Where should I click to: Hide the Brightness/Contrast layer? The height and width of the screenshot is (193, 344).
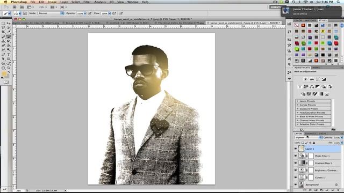296,170
